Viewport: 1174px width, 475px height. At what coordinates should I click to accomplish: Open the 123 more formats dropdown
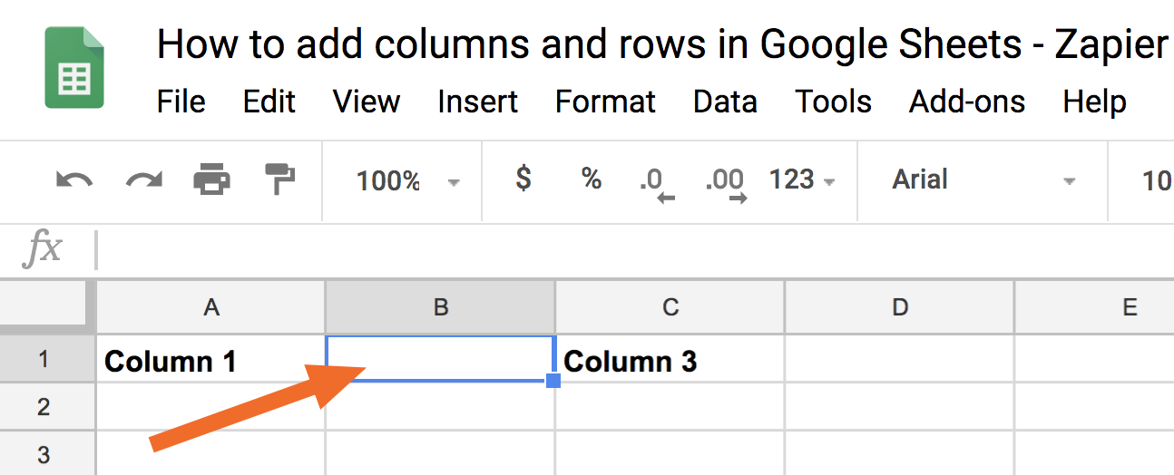coord(802,179)
